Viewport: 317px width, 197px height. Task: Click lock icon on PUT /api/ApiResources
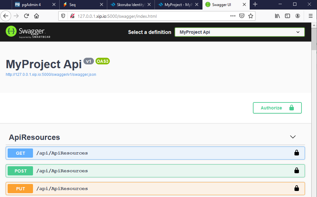(297, 188)
